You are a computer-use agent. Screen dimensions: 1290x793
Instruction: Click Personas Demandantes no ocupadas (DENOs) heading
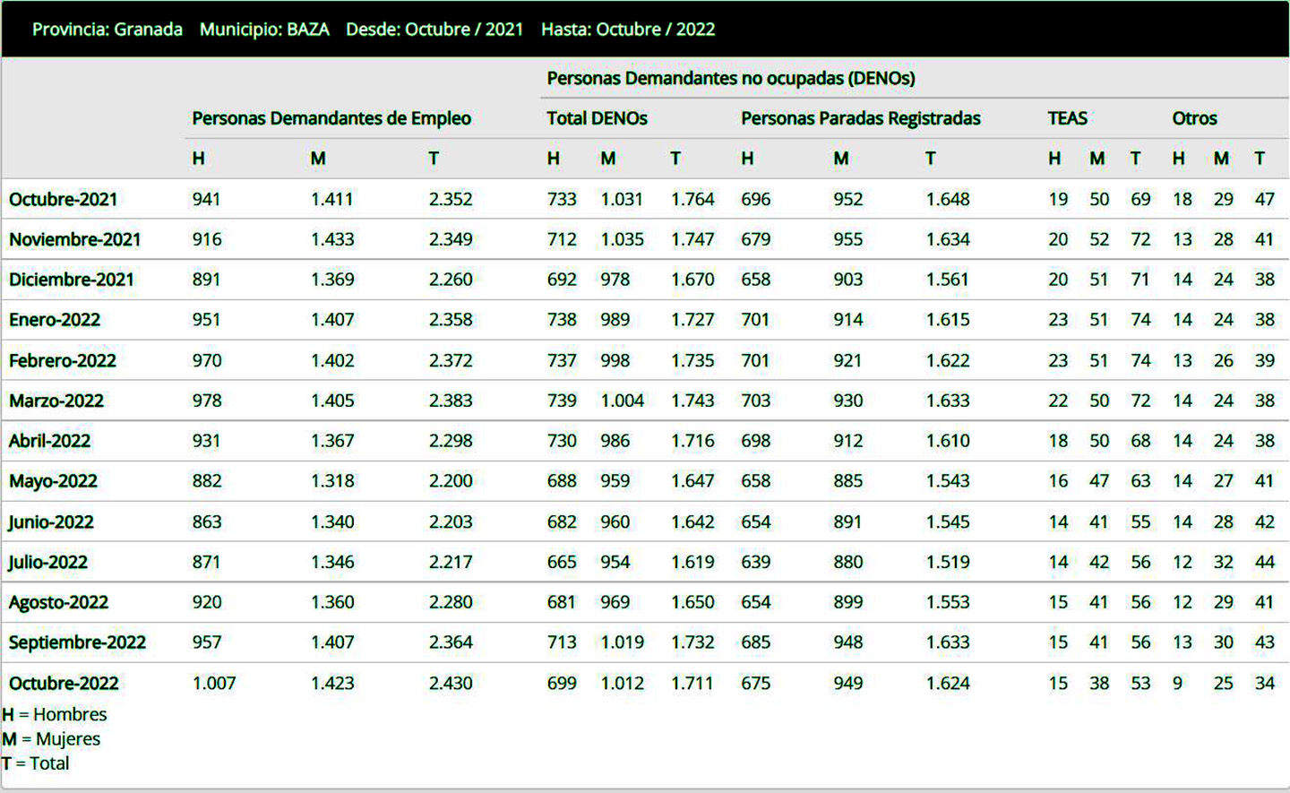(x=731, y=78)
